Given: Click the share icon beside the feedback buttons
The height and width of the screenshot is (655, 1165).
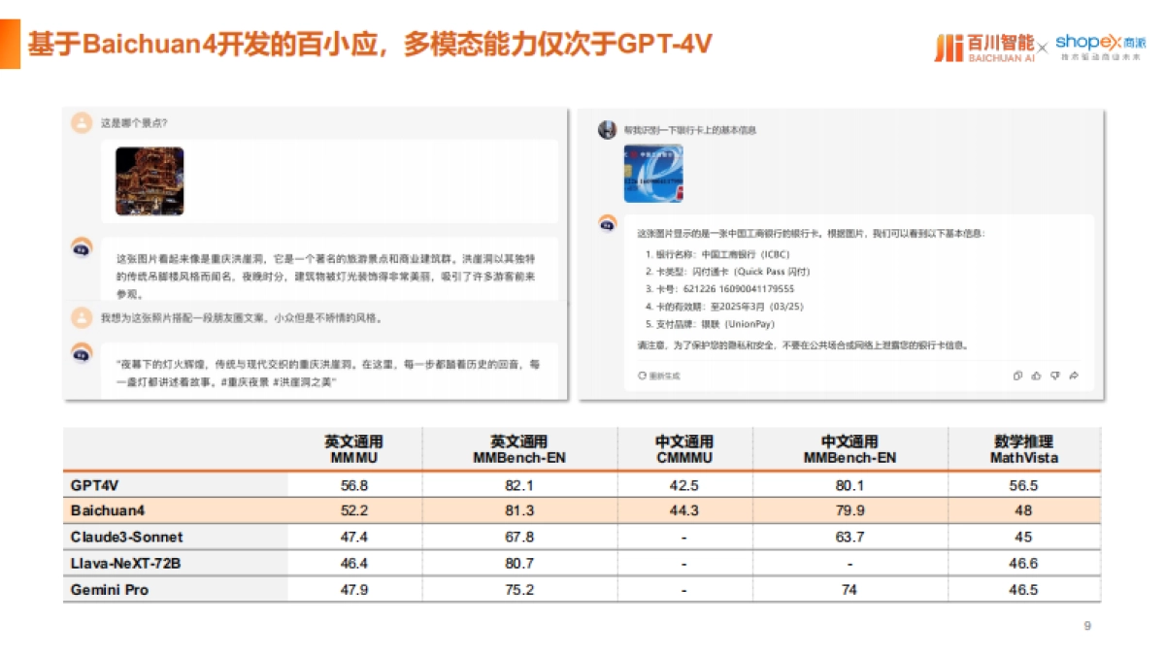Looking at the screenshot, I should (1074, 376).
